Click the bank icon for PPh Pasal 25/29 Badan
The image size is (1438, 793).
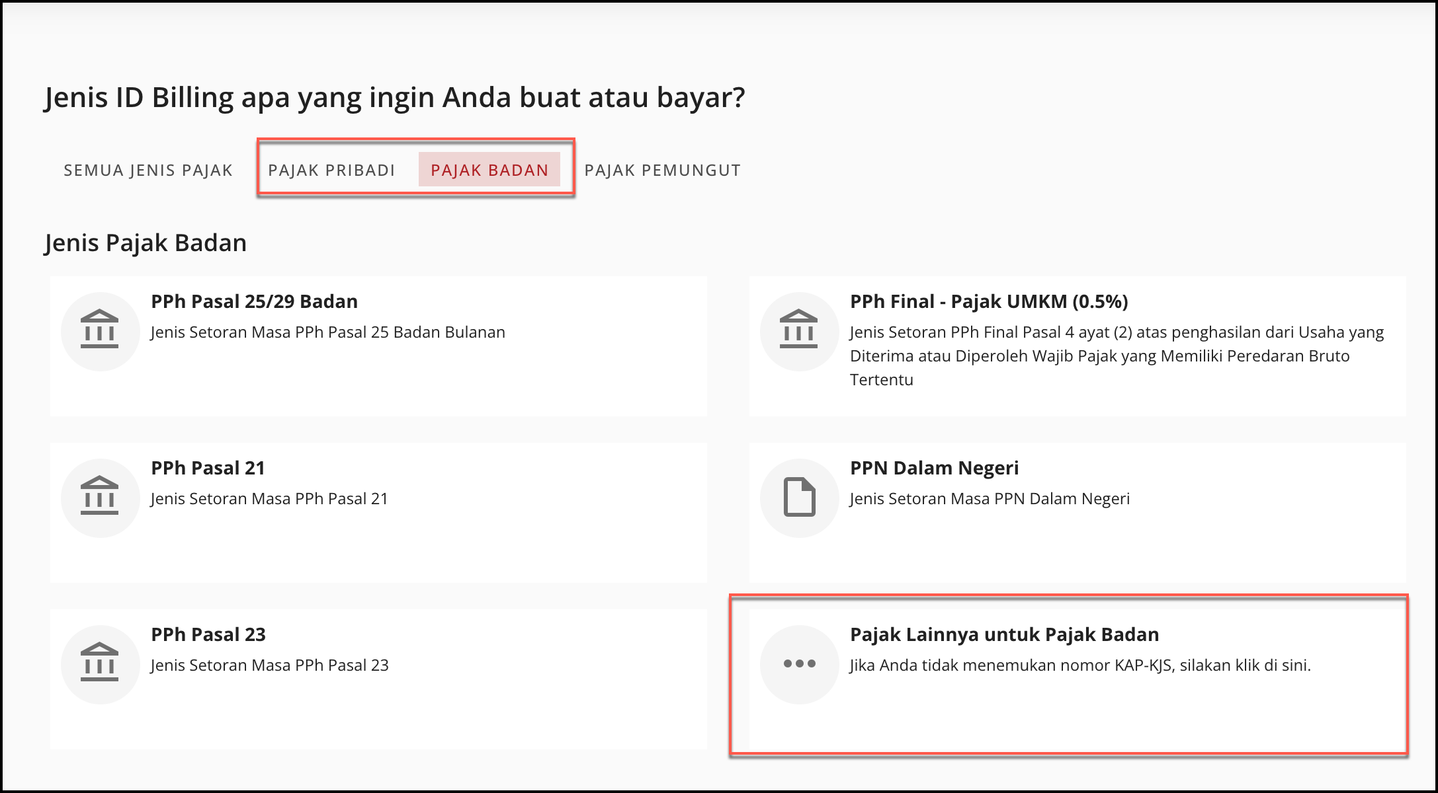100,331
